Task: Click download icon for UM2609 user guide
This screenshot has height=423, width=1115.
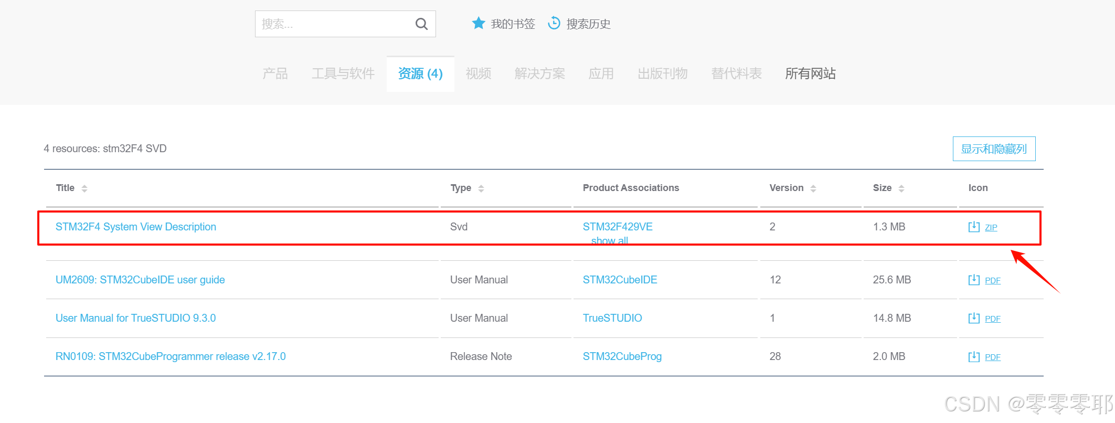Action: click(x=974, y=280)
